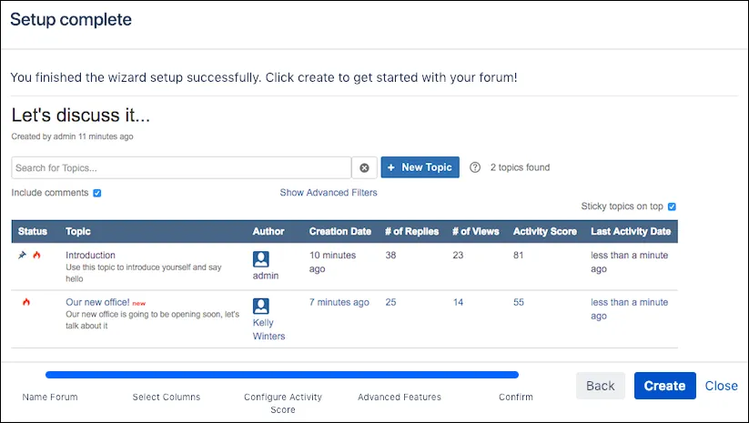Click the 'Setup complete' heading
Image resolution: width=749 pixels, height=423 pixels.
point(71,20)
